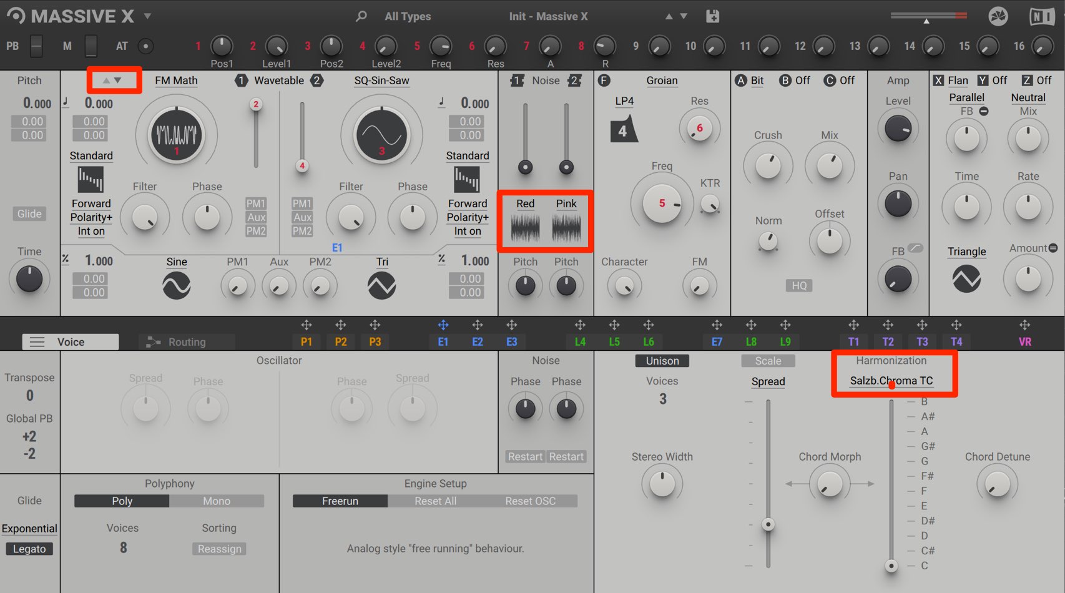Click the VR modulation drag-handle icon
This screenshot has width=1065, height=593.
[x=1024, y=325]
